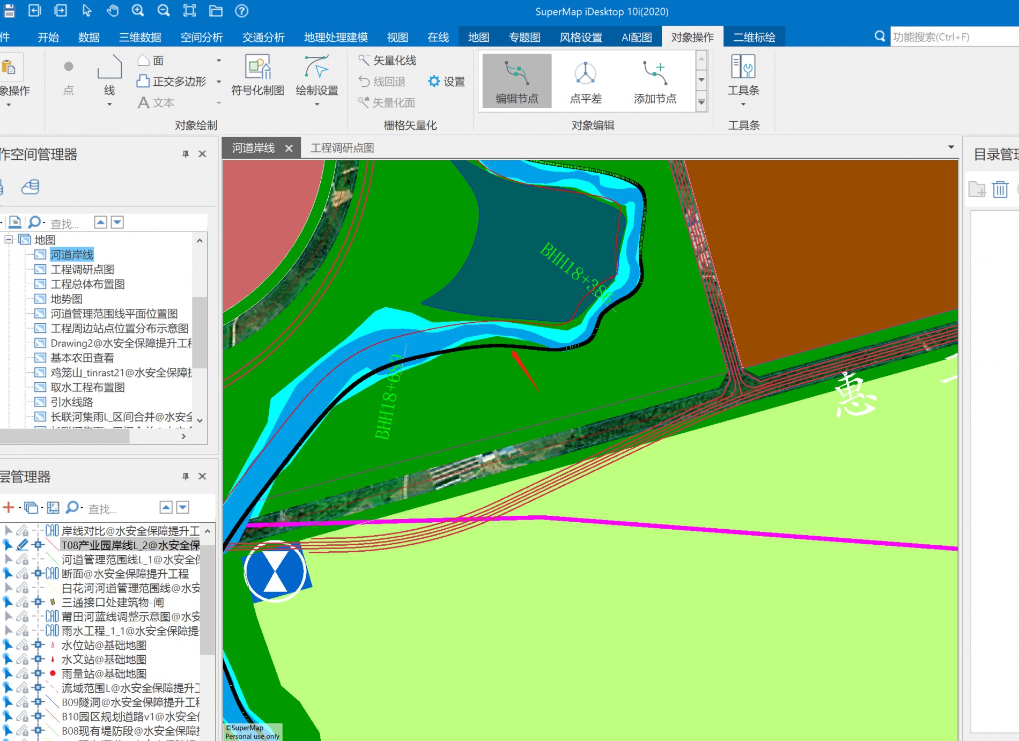Select the pan hand tool in title bar

113,11
